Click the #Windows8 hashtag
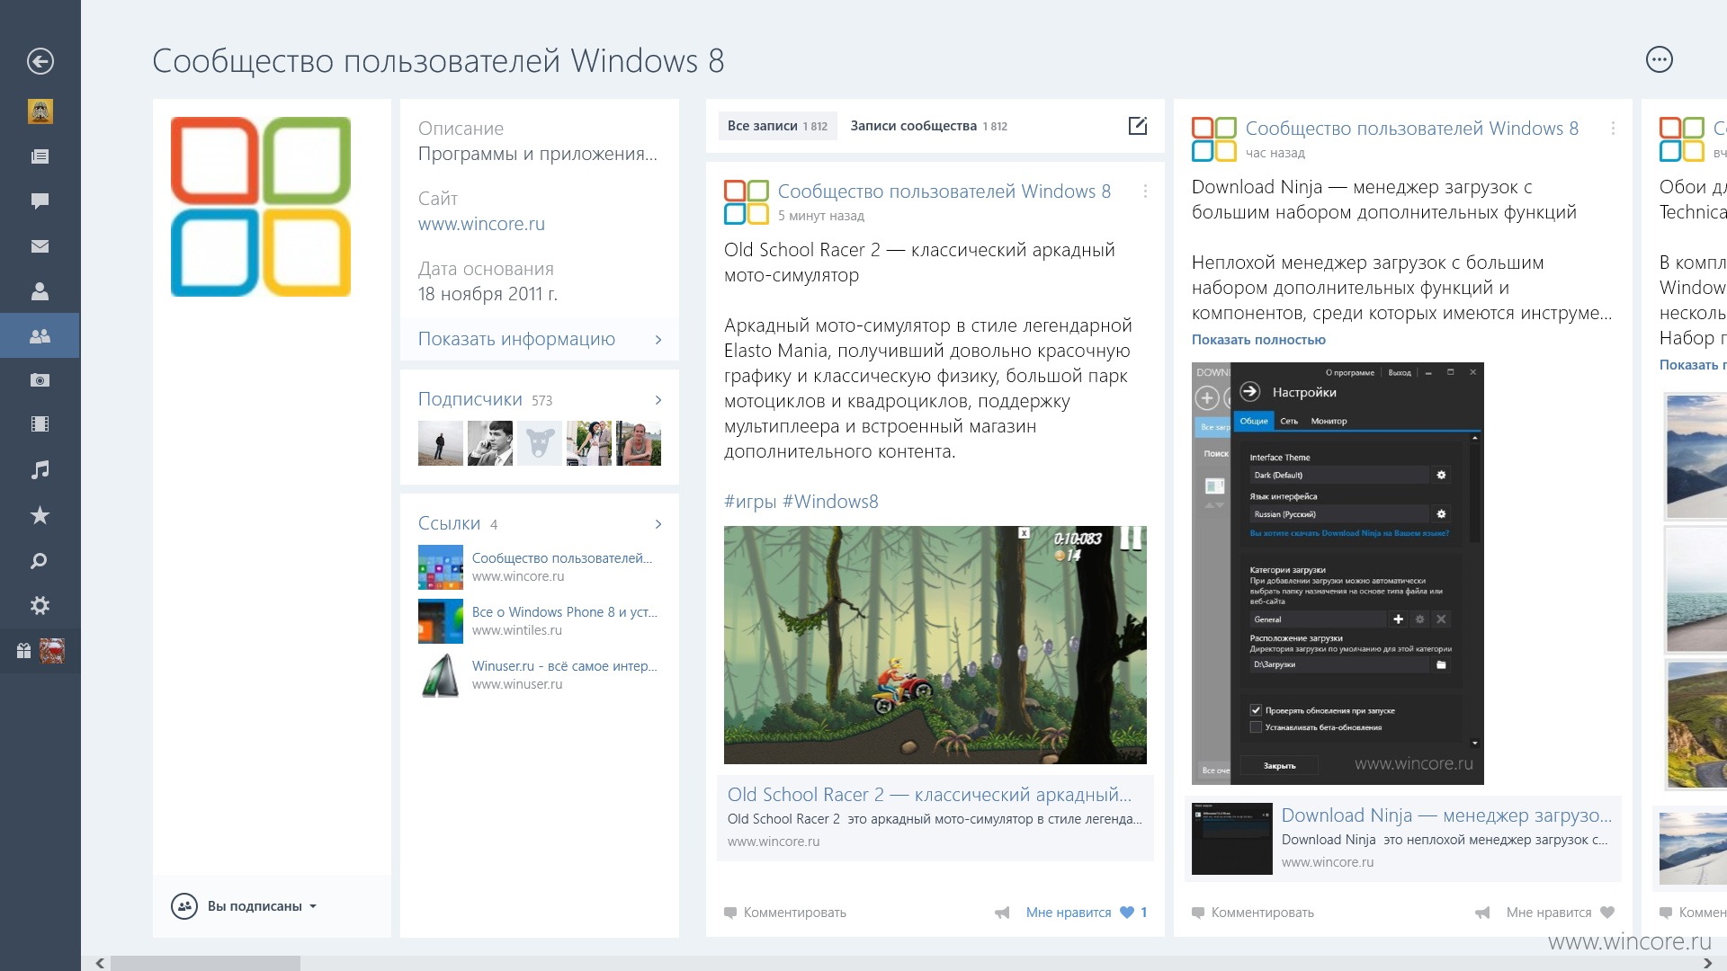 [830, 502]
